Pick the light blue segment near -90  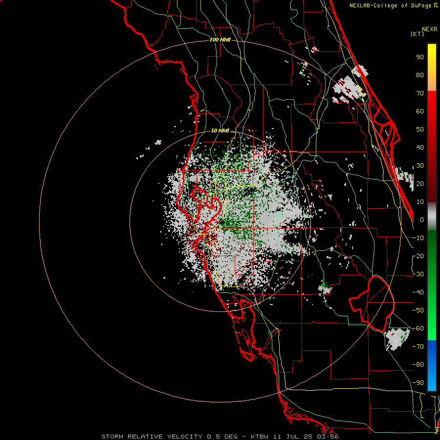(432, 383)
